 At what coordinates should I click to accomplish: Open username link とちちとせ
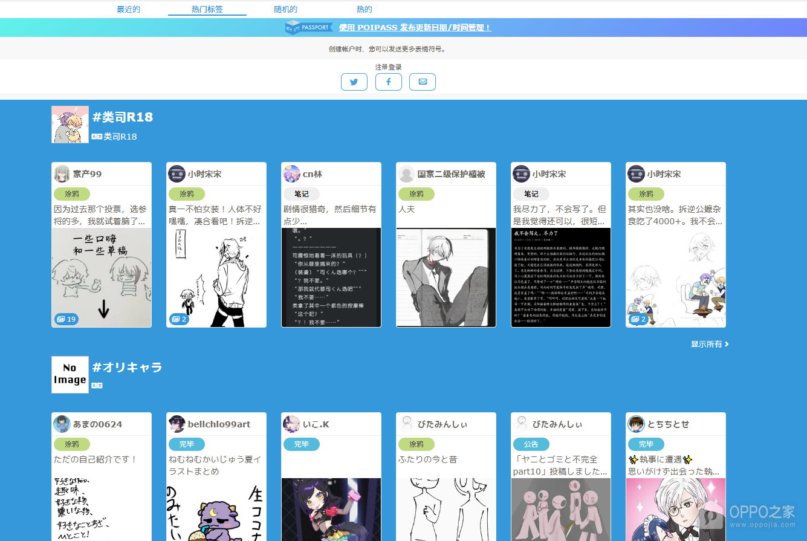[669, 424]
